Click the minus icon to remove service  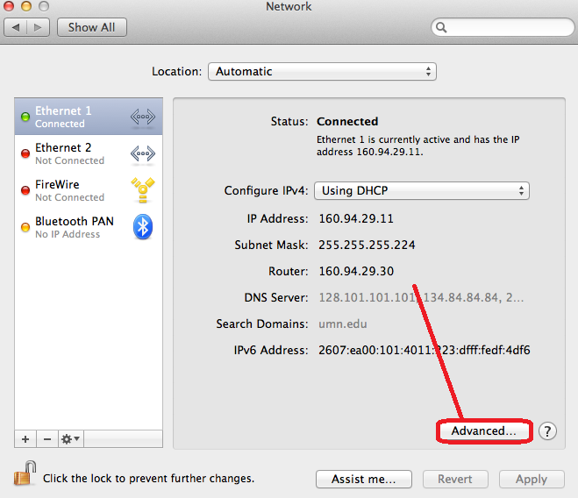point(47,439)
